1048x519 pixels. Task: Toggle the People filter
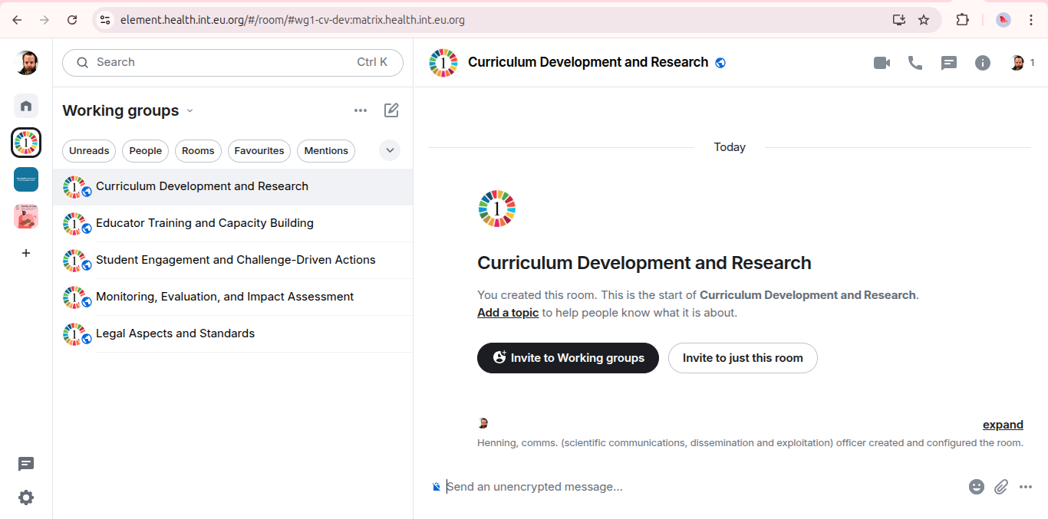146,151
